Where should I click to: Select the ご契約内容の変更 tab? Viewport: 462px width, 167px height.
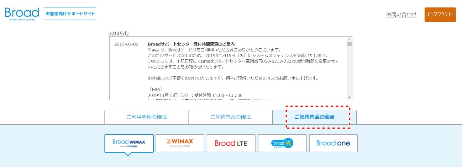pyautogui.click(x=315, y=117)
